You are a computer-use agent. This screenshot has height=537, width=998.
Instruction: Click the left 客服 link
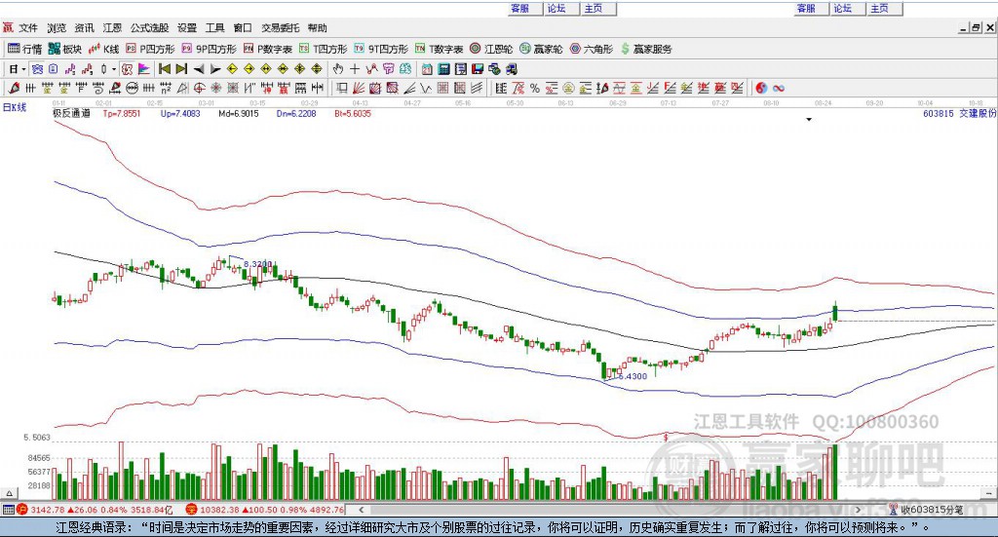tap(520, 8)
